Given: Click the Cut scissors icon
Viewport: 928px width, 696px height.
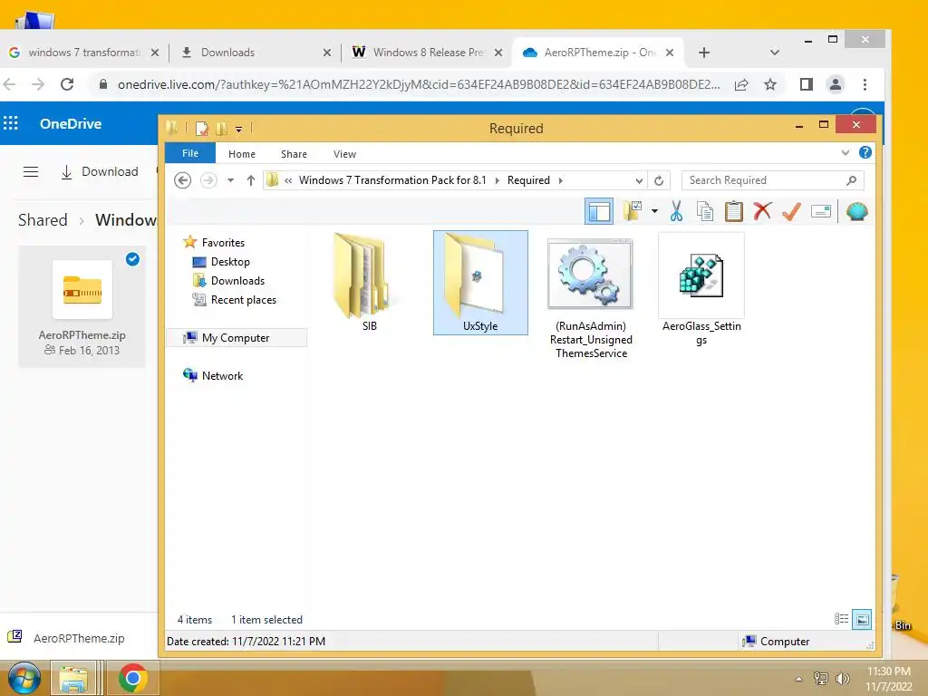Looking at the screenshot, I should (676, 211).
